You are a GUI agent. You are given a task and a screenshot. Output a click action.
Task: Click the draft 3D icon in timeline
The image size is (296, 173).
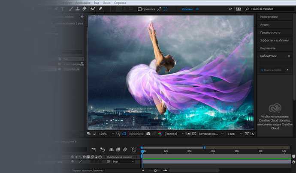pos(103,149)
